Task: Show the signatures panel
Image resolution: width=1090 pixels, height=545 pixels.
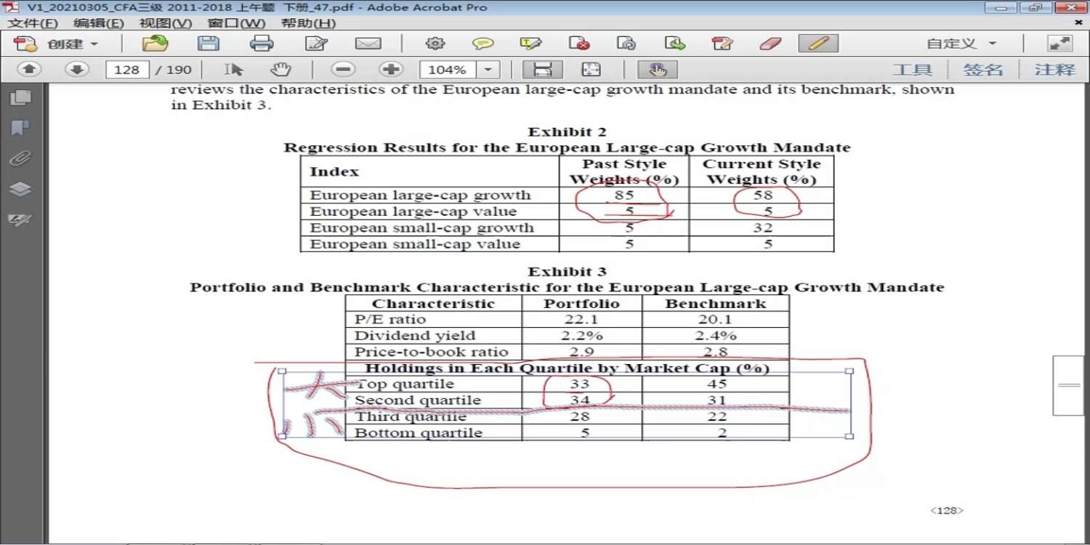Action: (20, 220)
